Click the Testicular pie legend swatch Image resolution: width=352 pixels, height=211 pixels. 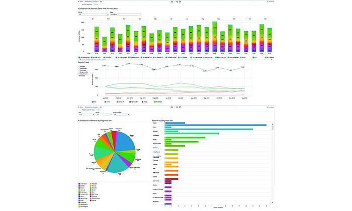tap(91, 196)
